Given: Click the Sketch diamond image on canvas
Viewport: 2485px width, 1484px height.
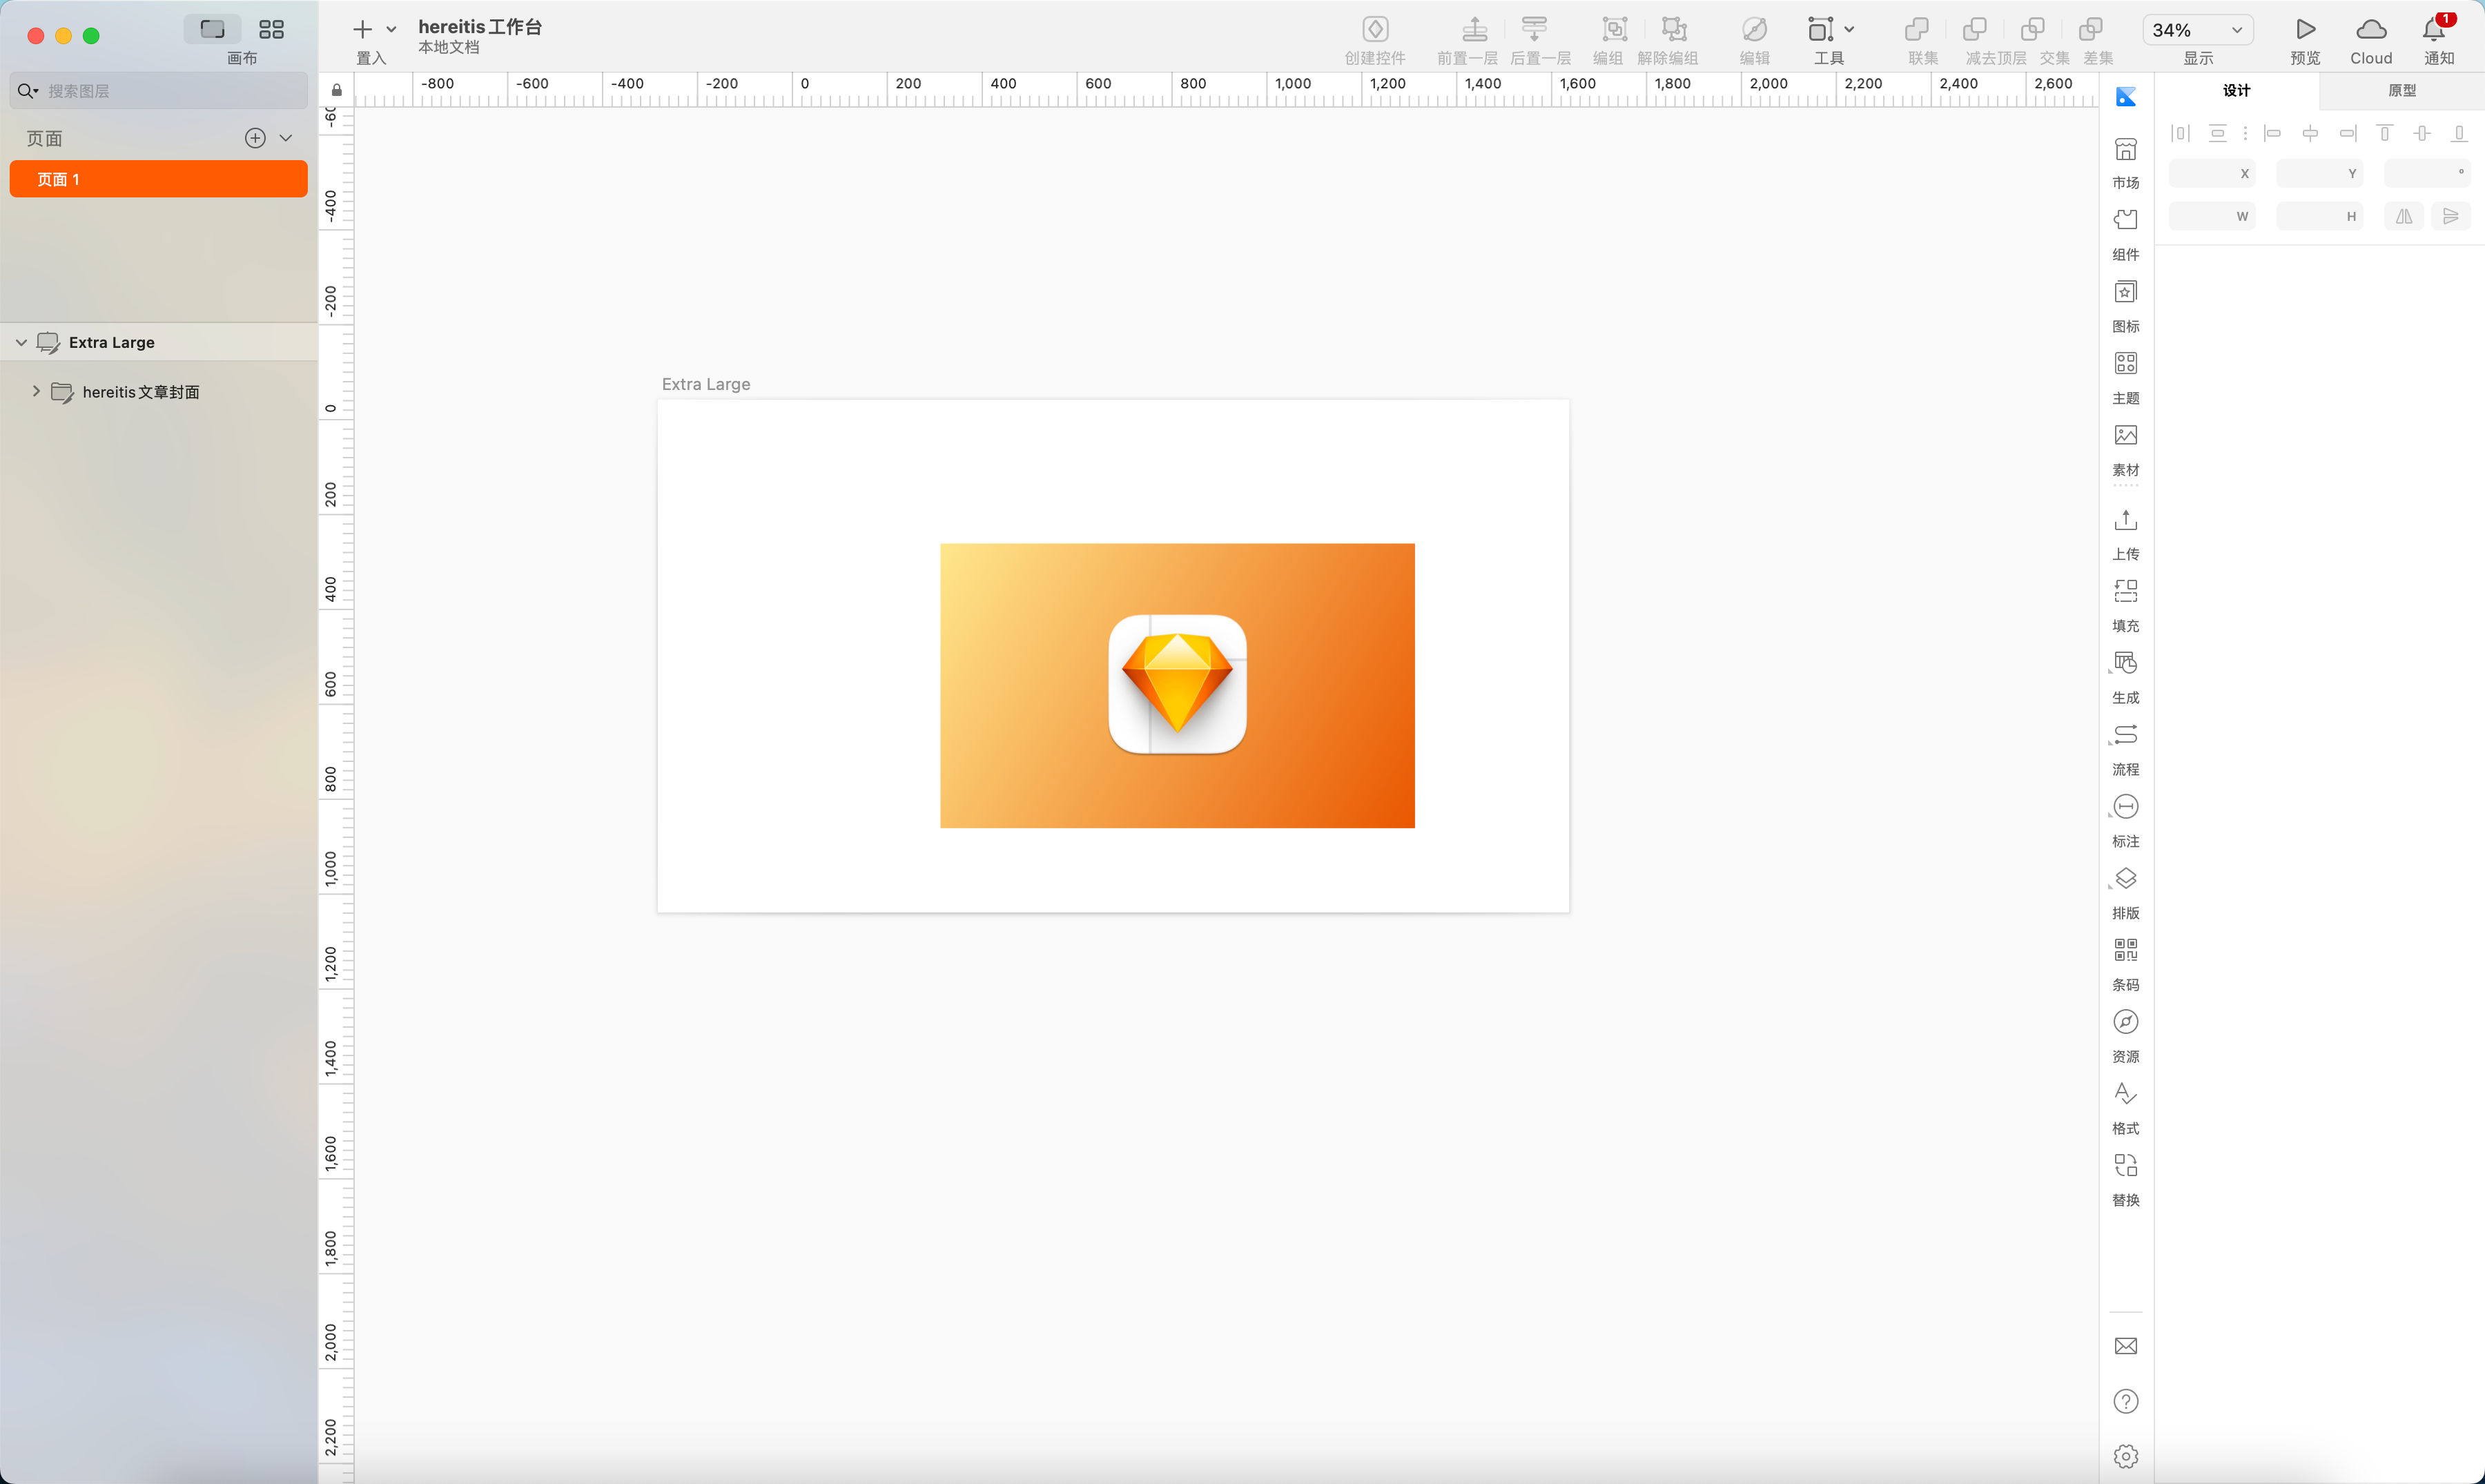Looking at the screenshot, I should point(1177,685).
